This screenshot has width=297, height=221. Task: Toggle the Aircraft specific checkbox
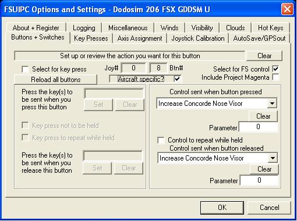177,79
